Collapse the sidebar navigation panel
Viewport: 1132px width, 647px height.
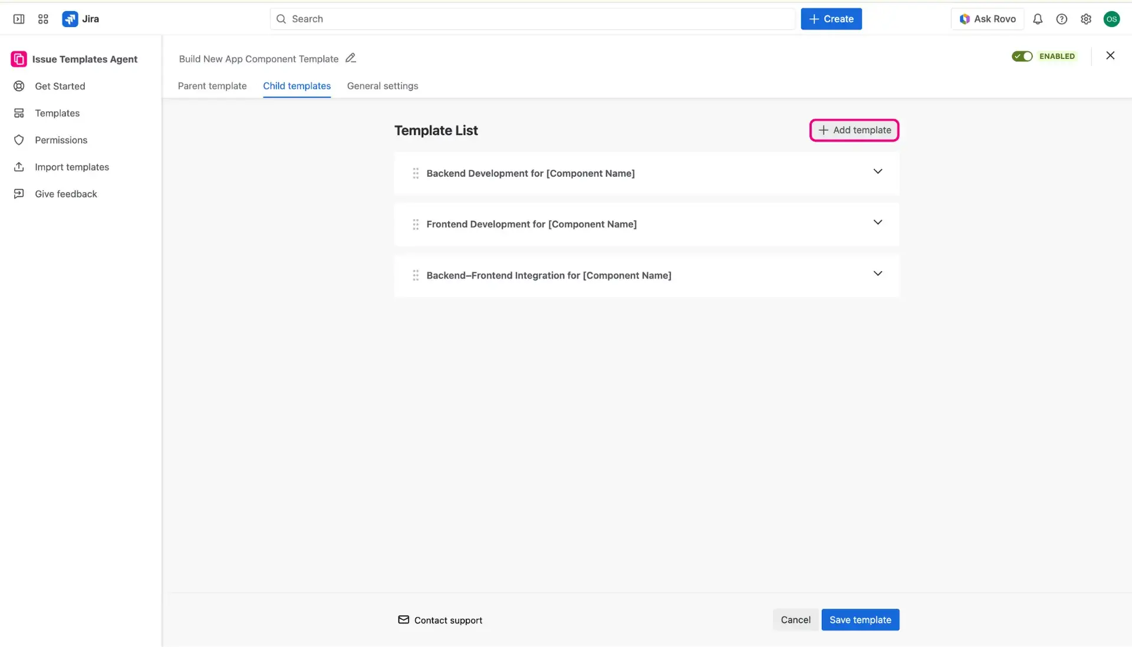point(19,19)
